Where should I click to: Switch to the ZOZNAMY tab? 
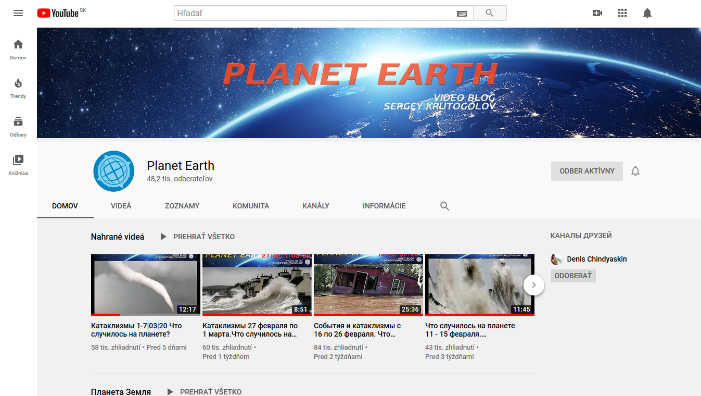click(182, 206)
